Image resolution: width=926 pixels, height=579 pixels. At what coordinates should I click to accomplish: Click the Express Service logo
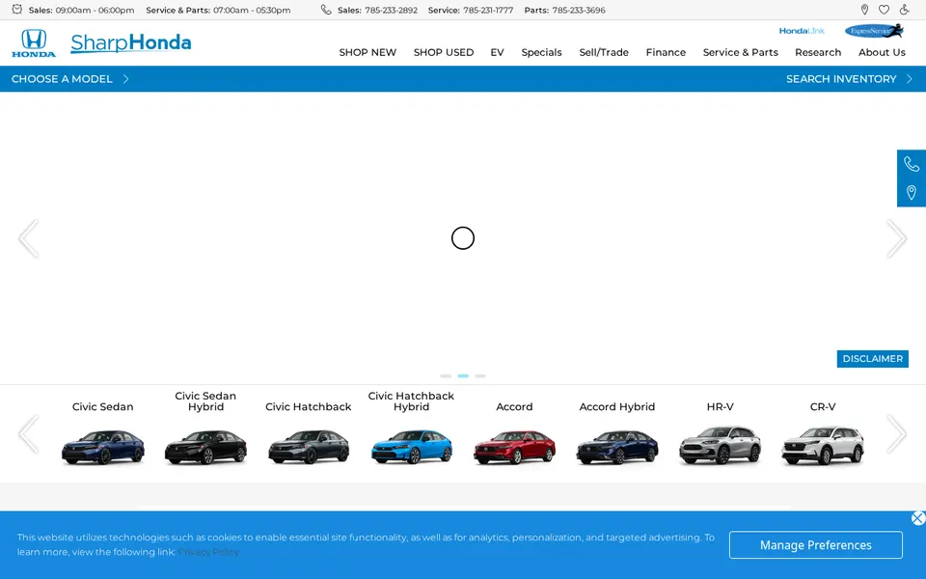tap(874, 31)
